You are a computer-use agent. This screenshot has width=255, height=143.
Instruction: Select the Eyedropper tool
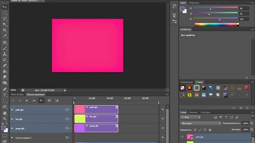[x=4, y=36]
